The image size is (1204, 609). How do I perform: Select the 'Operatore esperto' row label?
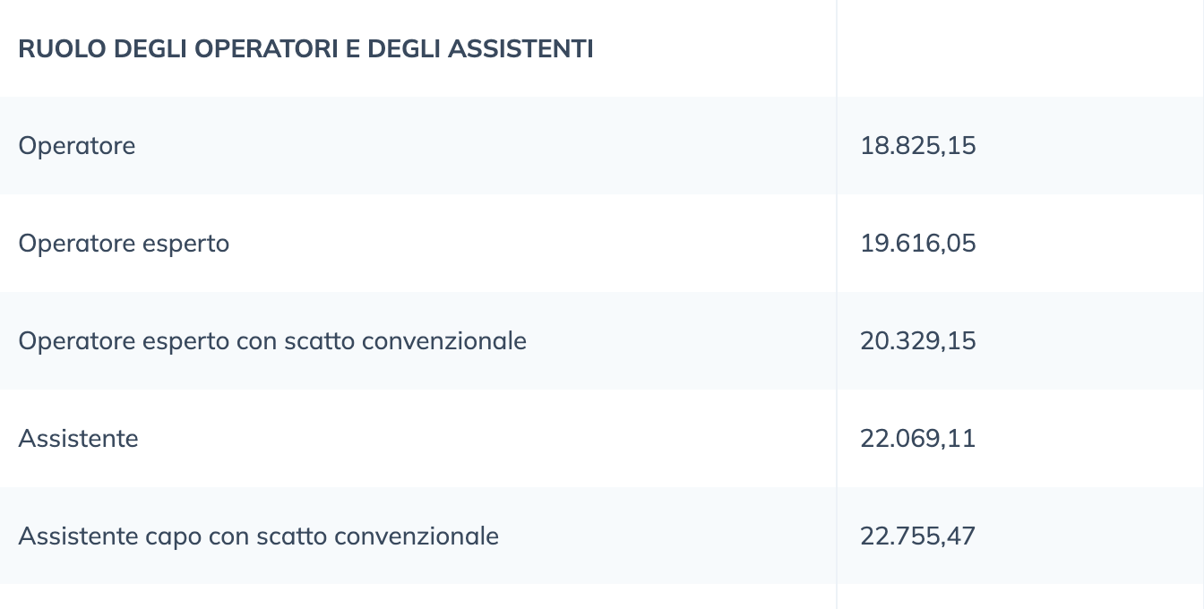pos(124,244)
